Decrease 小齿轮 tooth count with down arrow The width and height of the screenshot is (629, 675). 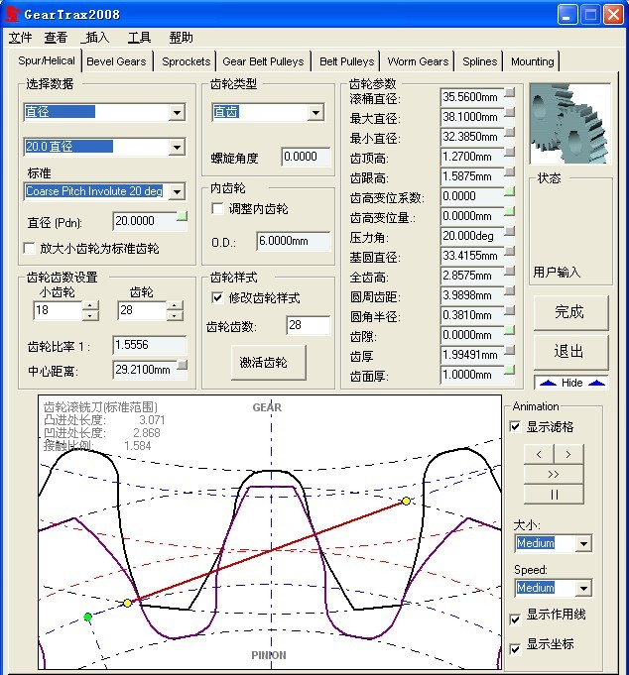click(90, 316)
